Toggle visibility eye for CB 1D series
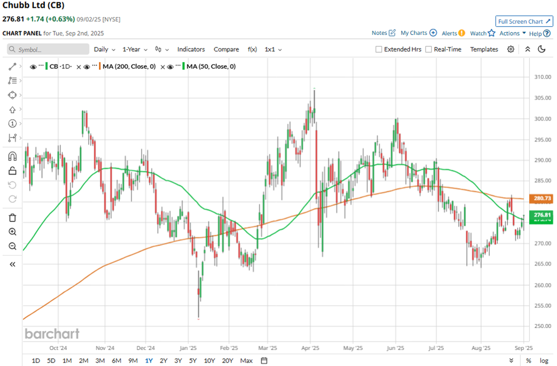 33,66
